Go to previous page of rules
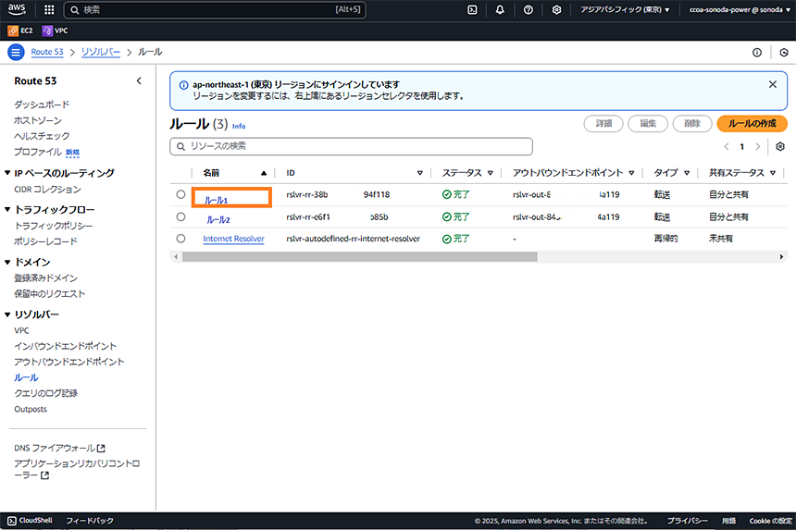 pos(727,146)
